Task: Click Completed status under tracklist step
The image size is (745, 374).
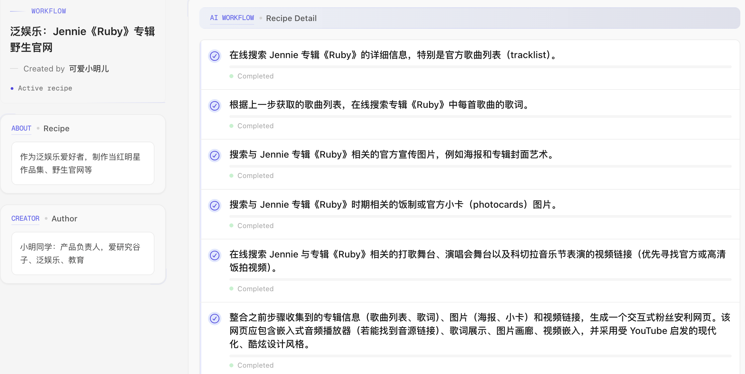Action: click(252, 76)
